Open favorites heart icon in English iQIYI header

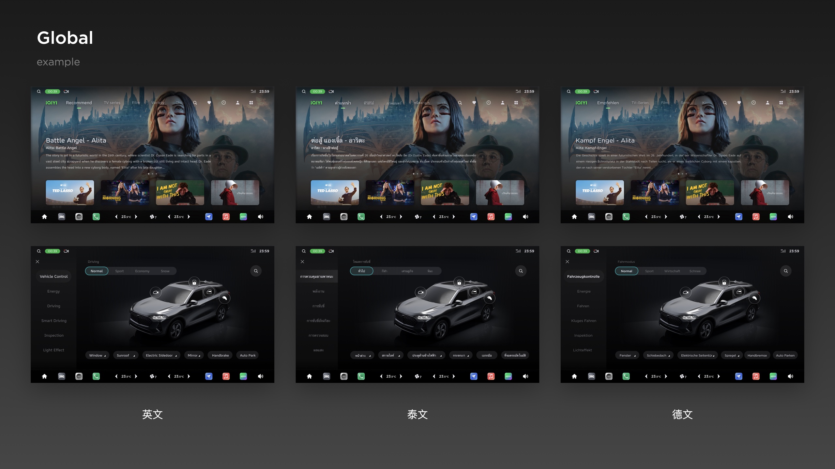(209, 103)
